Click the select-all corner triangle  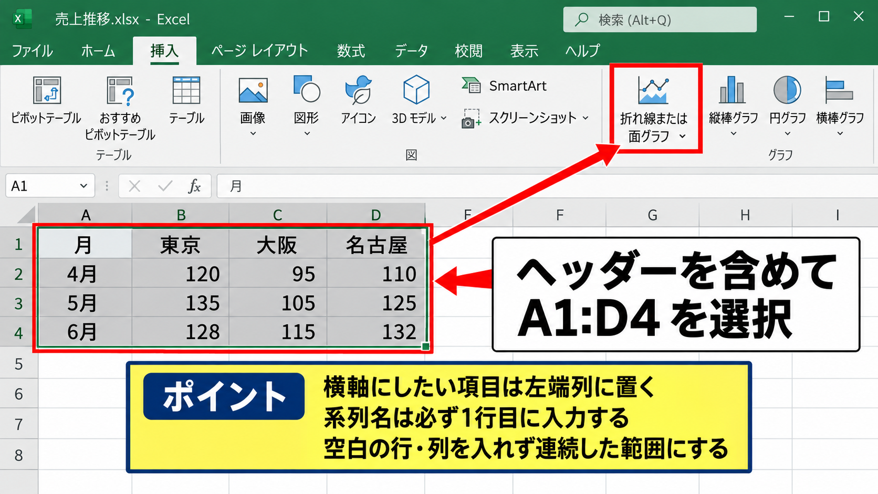pyautogui.click(x=26, y=215)
